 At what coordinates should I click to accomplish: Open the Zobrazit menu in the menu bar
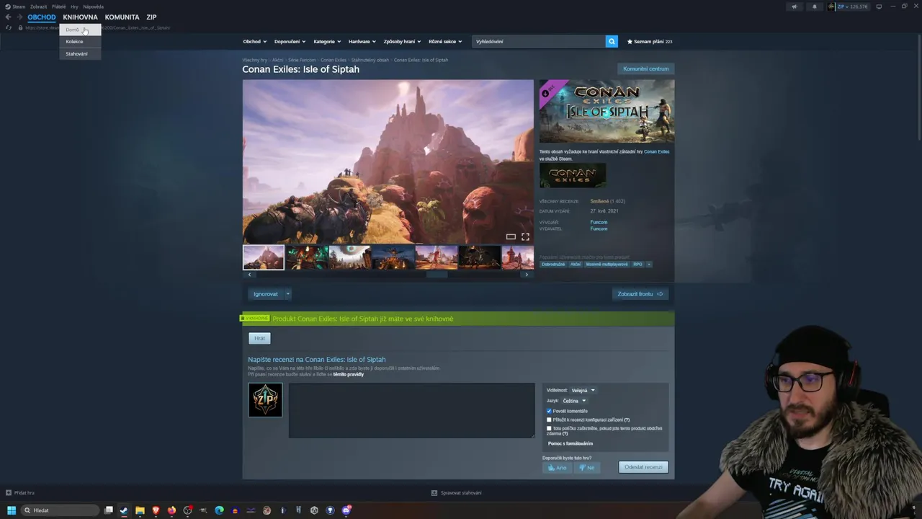tap(38, 6)
